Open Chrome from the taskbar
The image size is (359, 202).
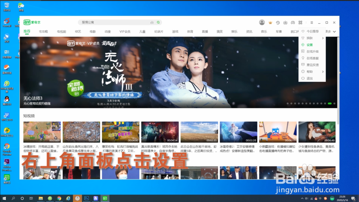point(59,198)
